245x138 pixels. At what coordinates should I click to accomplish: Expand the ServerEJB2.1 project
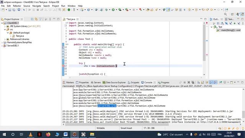(2, 46)
